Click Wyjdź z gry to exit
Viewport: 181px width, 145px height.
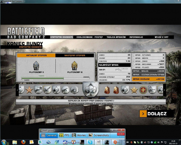click(161, 37)
